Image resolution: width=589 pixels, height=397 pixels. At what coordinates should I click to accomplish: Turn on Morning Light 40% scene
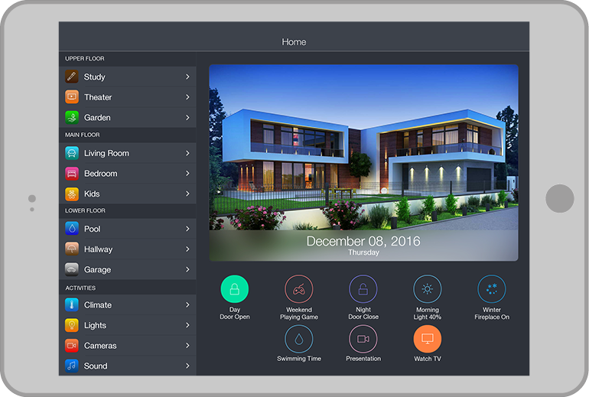427,289
